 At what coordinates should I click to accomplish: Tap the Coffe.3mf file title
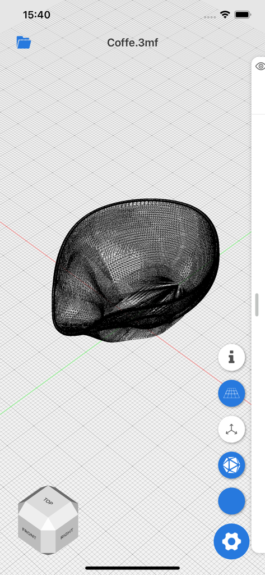click(132, 43)
